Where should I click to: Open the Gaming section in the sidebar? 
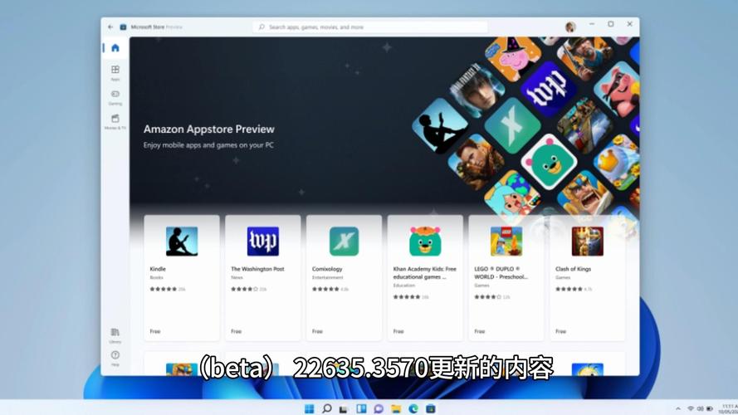[115, 97]
